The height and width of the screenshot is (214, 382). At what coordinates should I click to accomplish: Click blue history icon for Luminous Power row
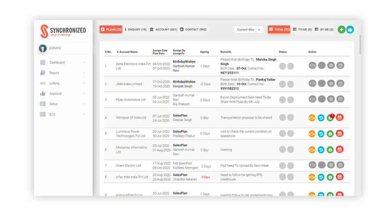[321, 134]
